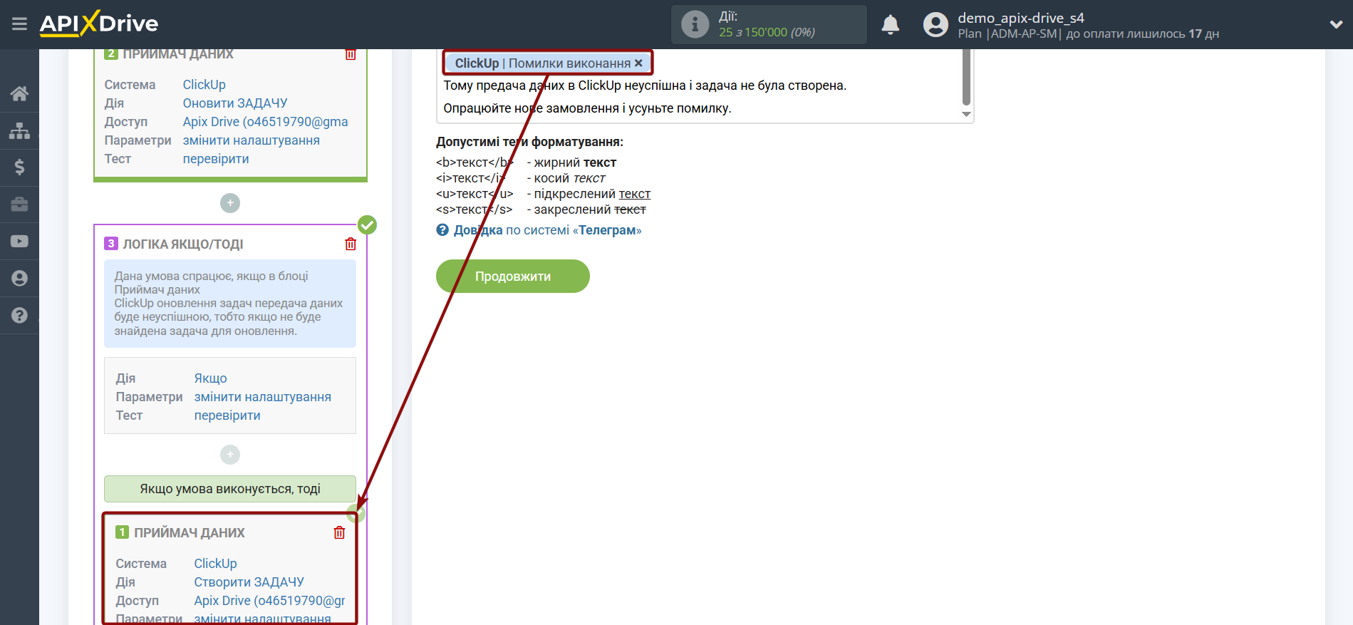Viewport: 1353px width, 625px height.
Task: Expand the account dropdown chevron
Action: pos(1336,25)
